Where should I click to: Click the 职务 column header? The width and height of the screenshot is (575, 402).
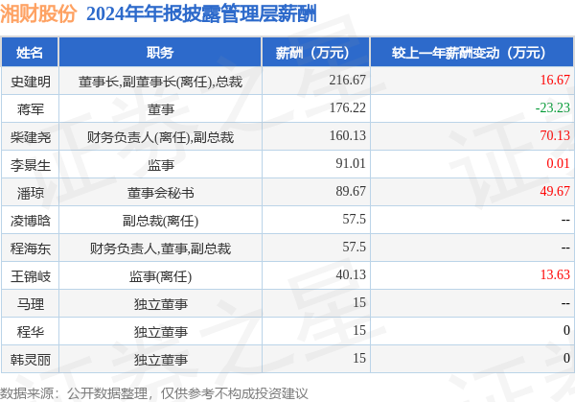point(160,53)
